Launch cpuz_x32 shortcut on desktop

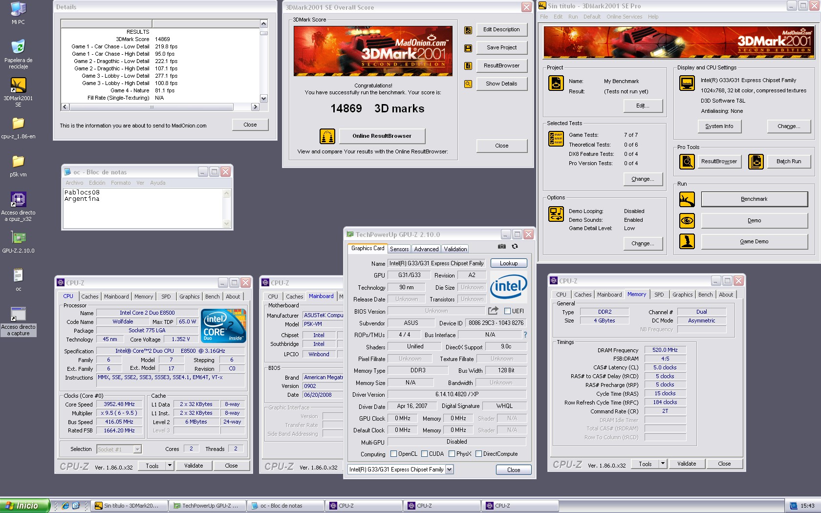click(18, 199)
